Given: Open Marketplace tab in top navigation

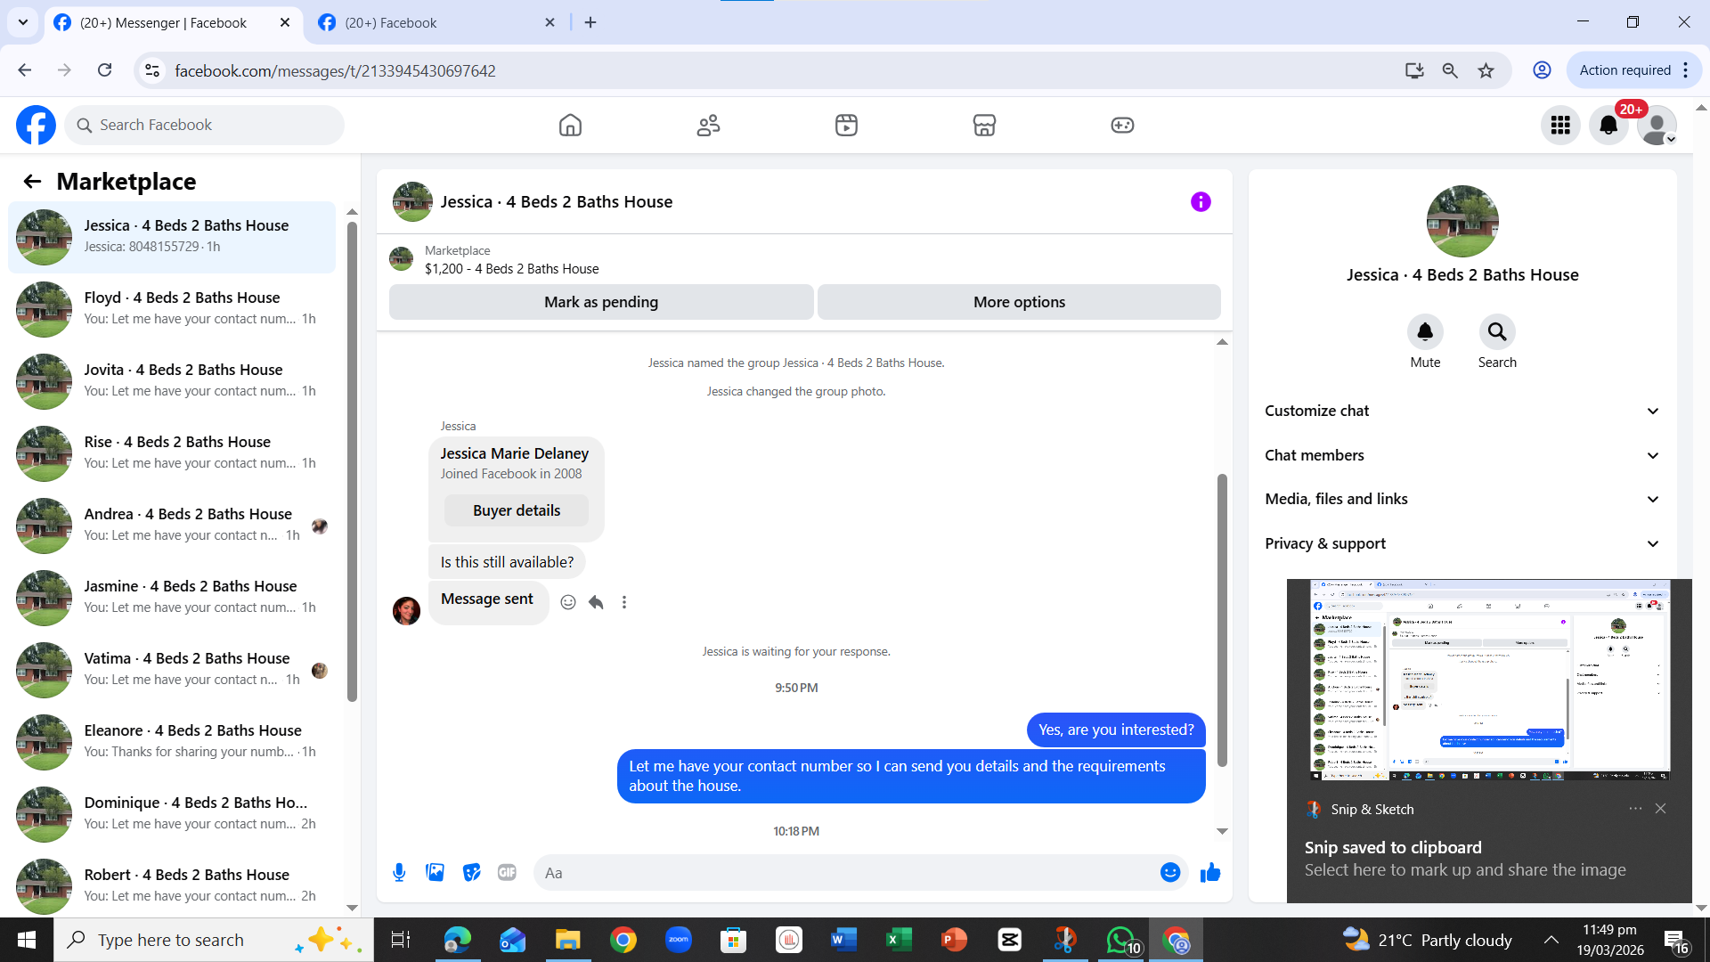Looking at the screenshot, I should (x=984, y=126).
